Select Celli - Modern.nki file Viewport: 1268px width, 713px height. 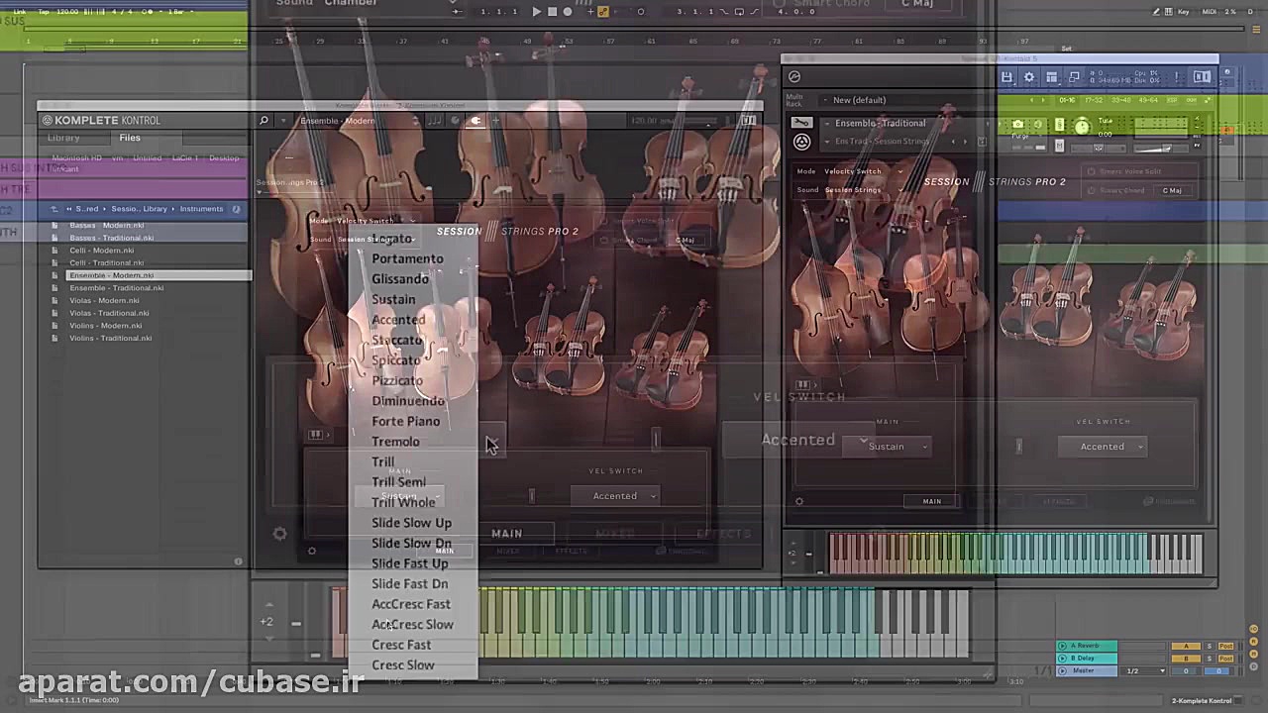click(101, 251)
